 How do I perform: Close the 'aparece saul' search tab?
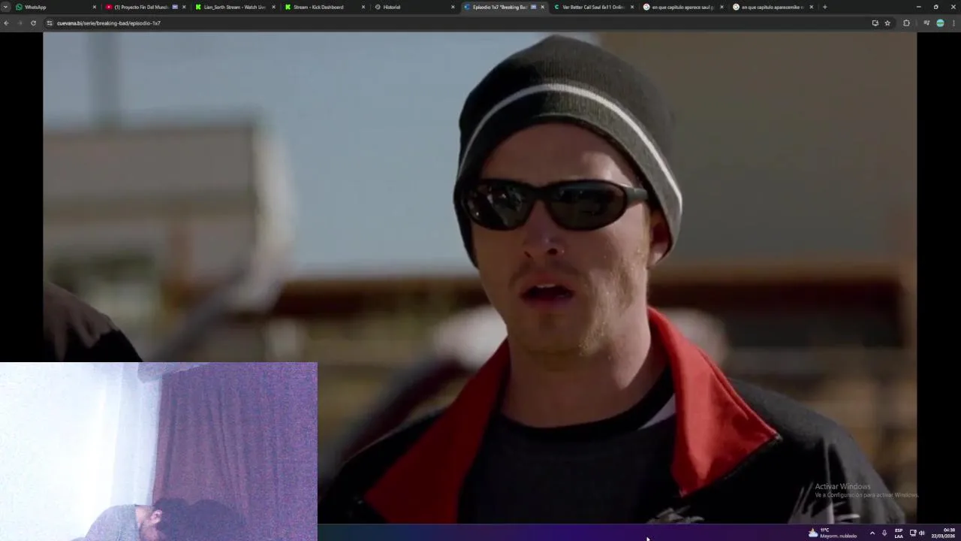(722, 7)
